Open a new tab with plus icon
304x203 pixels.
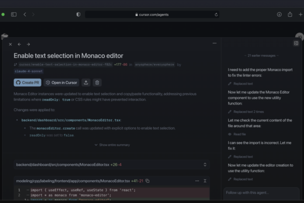(301, 14)
